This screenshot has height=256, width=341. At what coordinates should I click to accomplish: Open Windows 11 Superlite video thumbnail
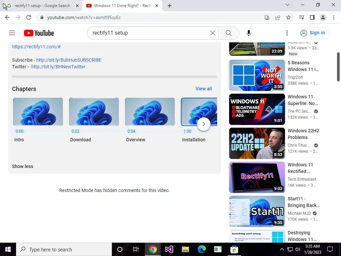tap(257, 109)
